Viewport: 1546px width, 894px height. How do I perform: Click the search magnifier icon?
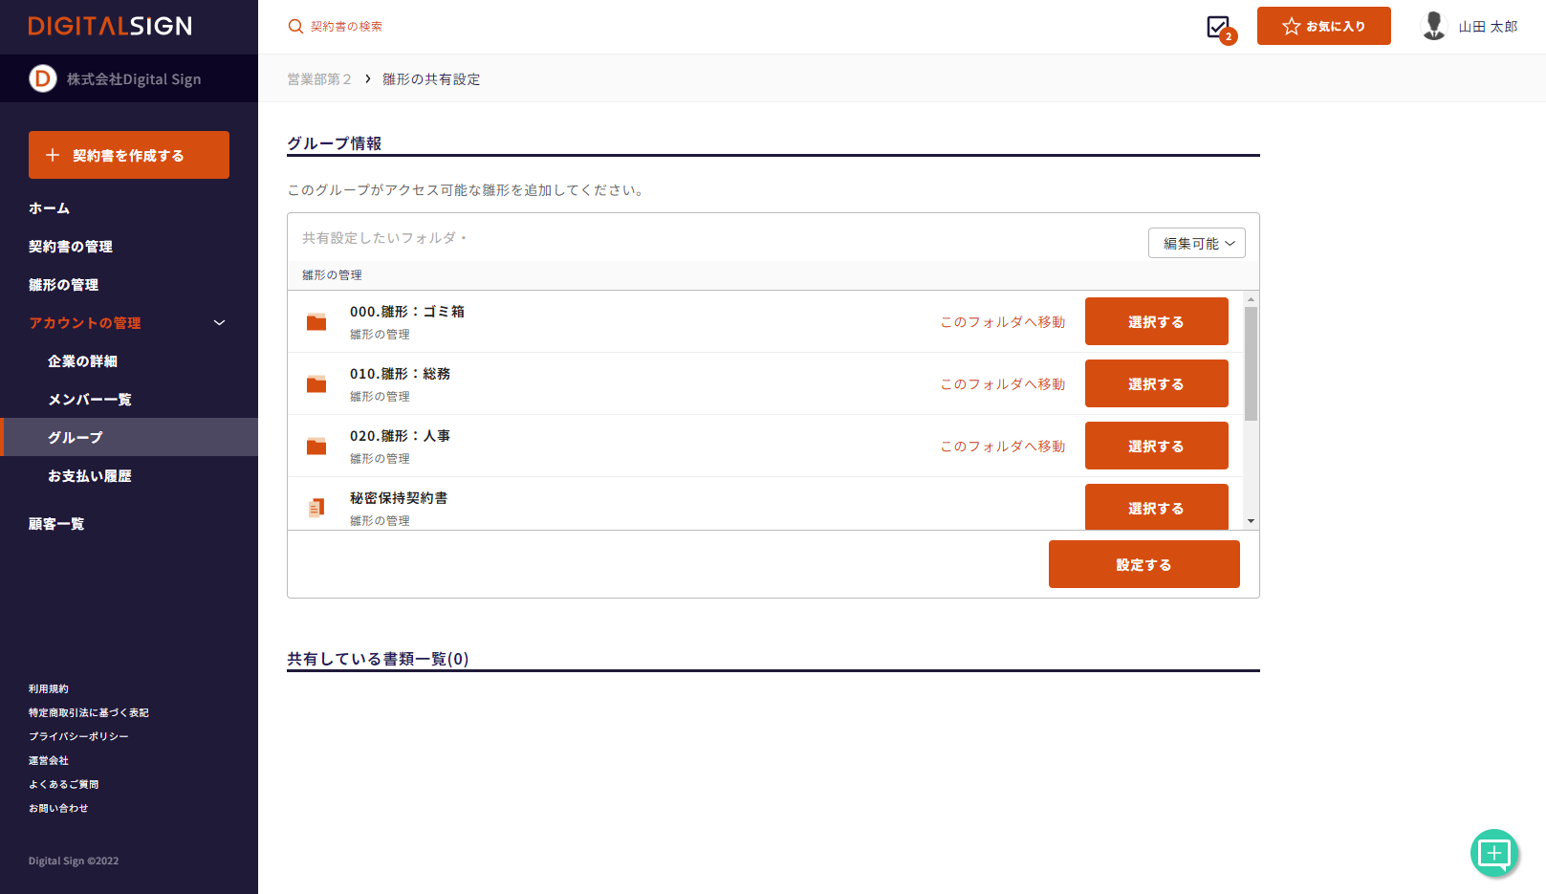tap(295, 27)
